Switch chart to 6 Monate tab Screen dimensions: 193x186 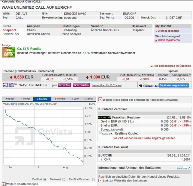coord(60,99)
